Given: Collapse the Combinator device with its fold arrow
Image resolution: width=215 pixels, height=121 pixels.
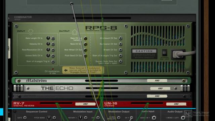Looking at the screenshot, I should tap(9, 18).
